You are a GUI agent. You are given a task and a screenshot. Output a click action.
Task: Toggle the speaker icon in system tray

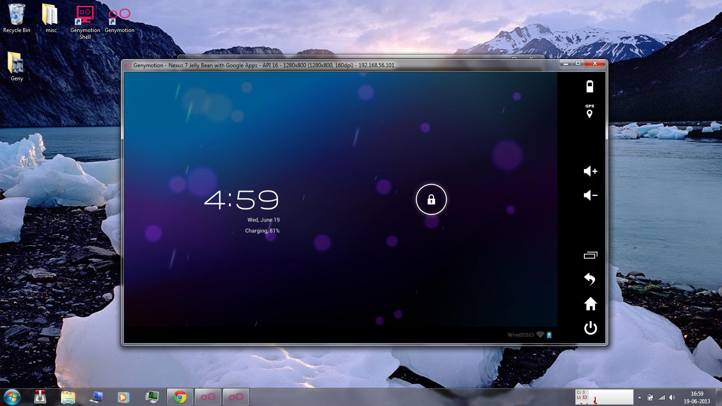coord(673,397)
